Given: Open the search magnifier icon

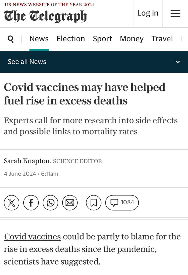Looking at the screenshot, I should coord(11,39).
